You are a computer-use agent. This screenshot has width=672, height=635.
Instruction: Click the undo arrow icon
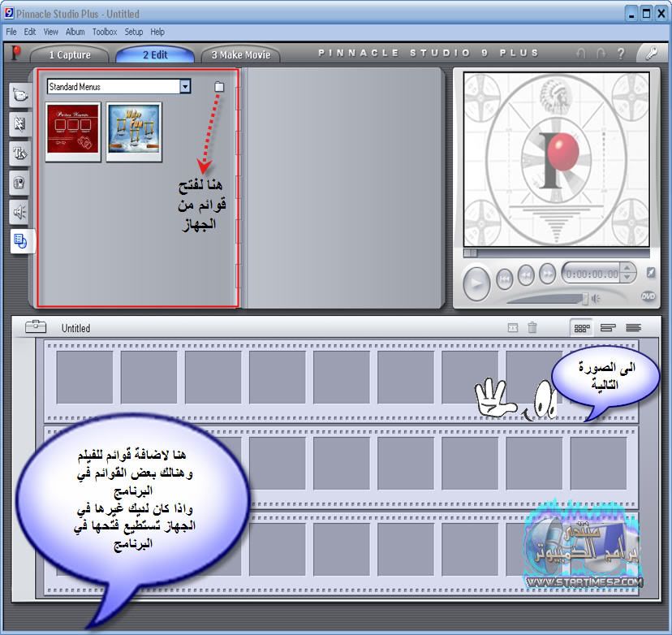point(581,53)
